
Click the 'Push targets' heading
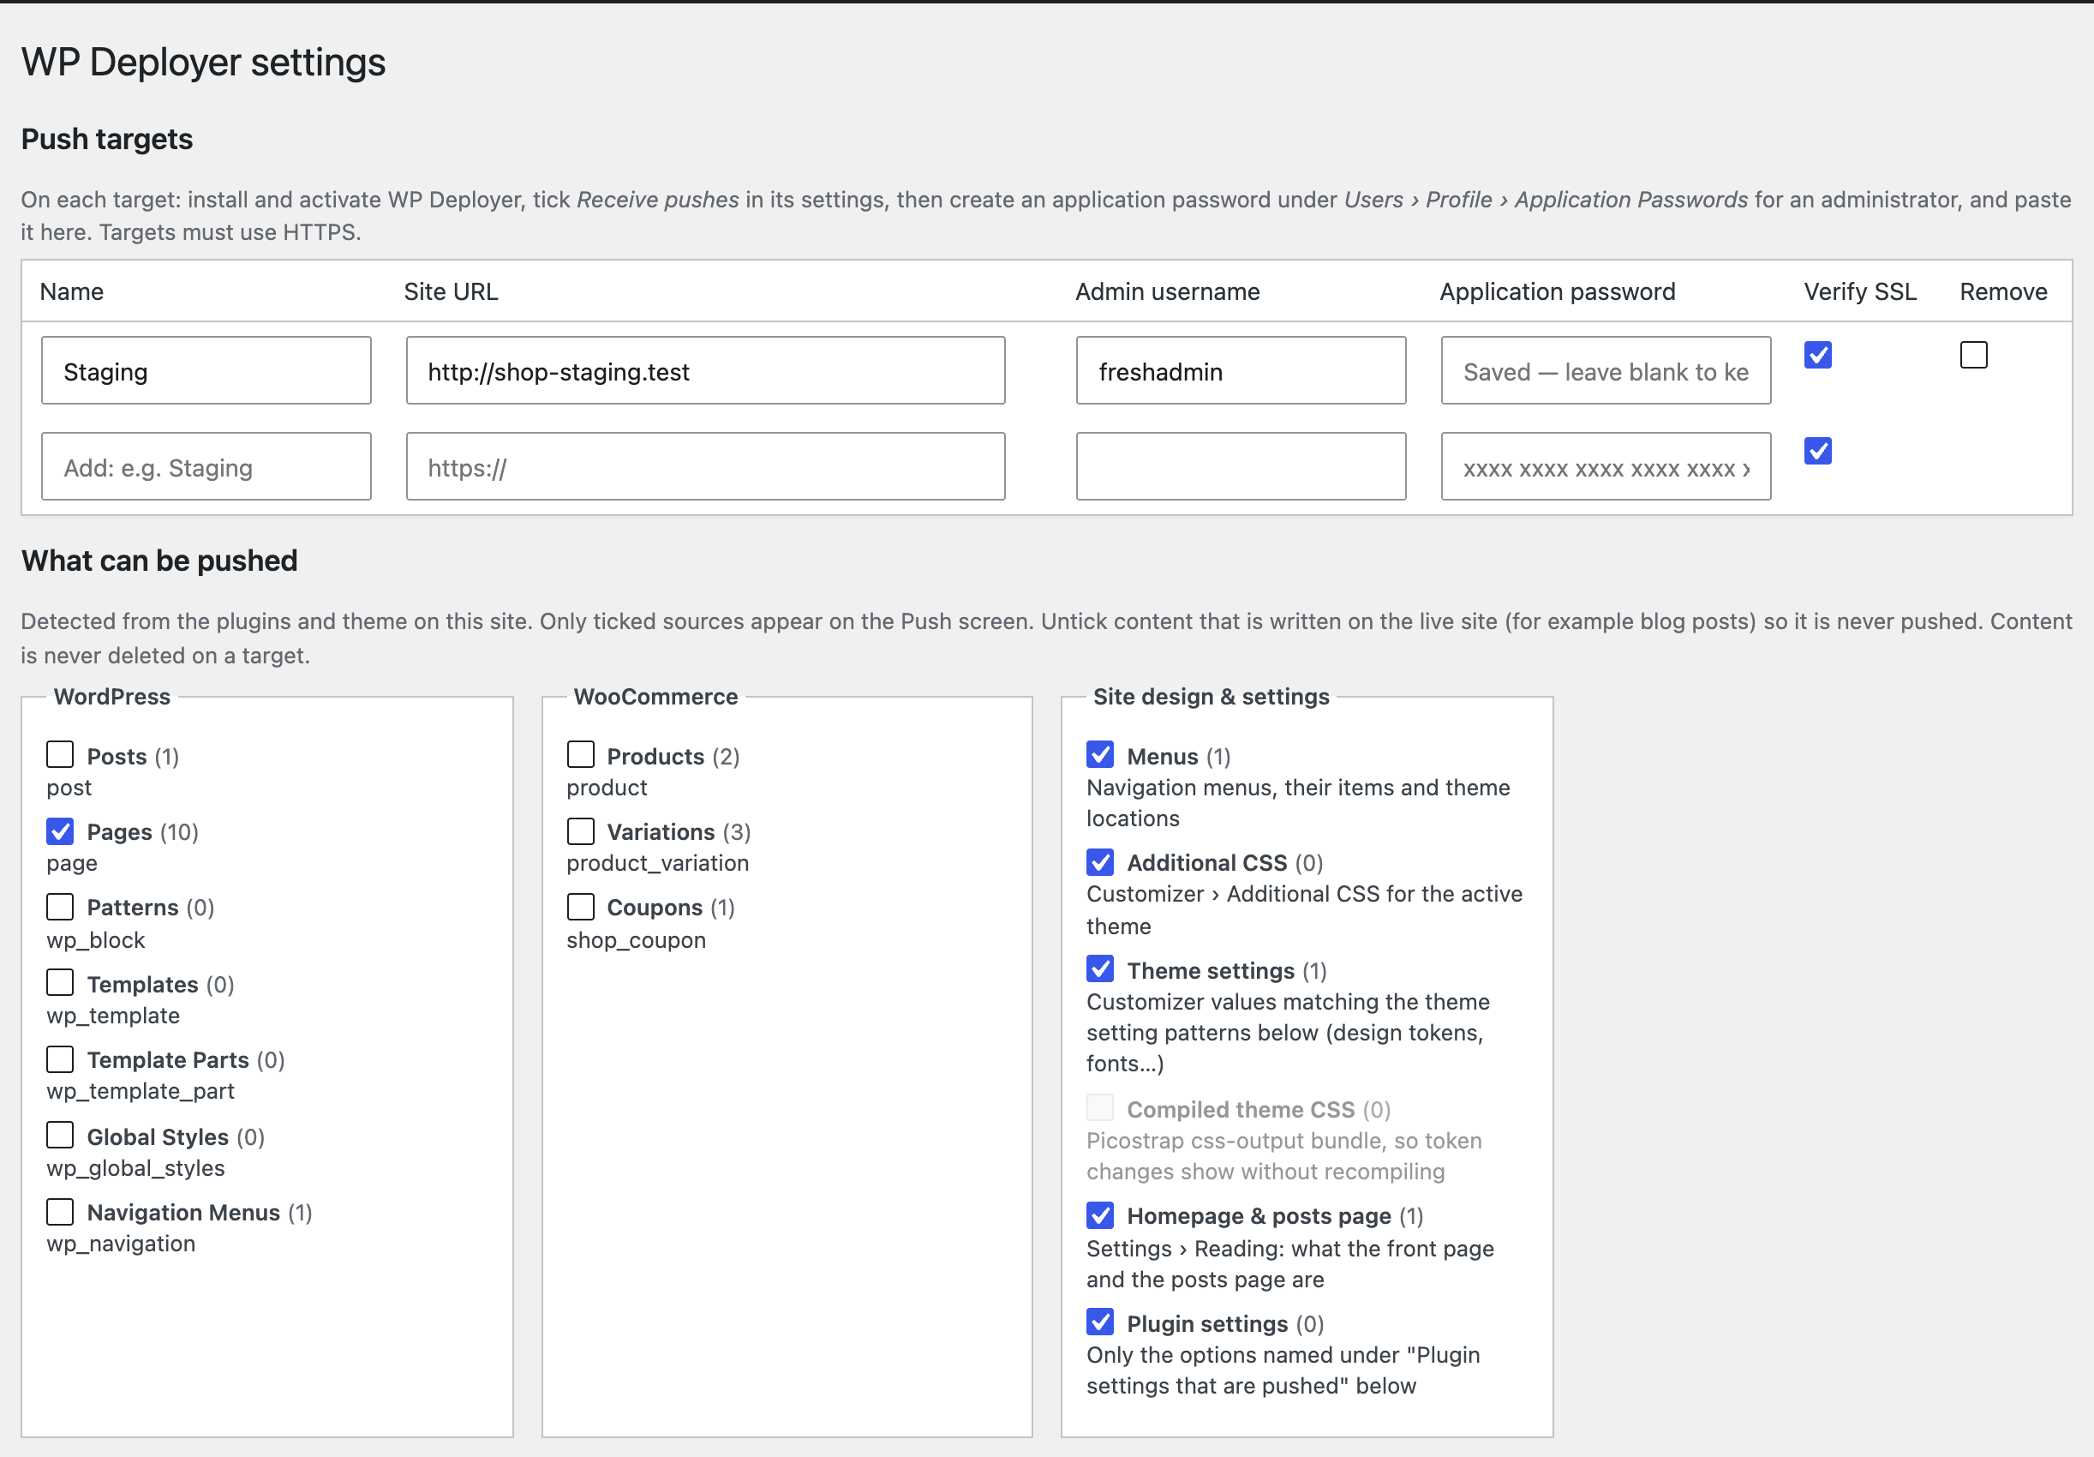pos(107,140)
